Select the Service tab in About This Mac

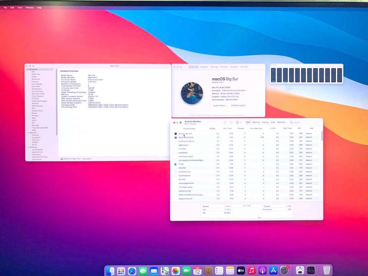(x=244, y=67)
